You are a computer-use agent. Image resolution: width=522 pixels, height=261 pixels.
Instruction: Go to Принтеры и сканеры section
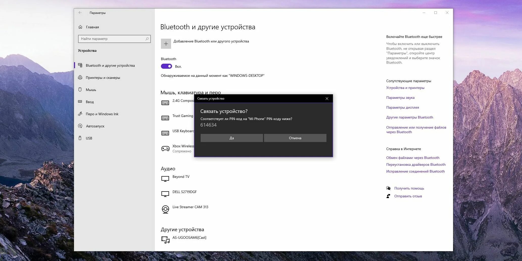click(114, 78)
